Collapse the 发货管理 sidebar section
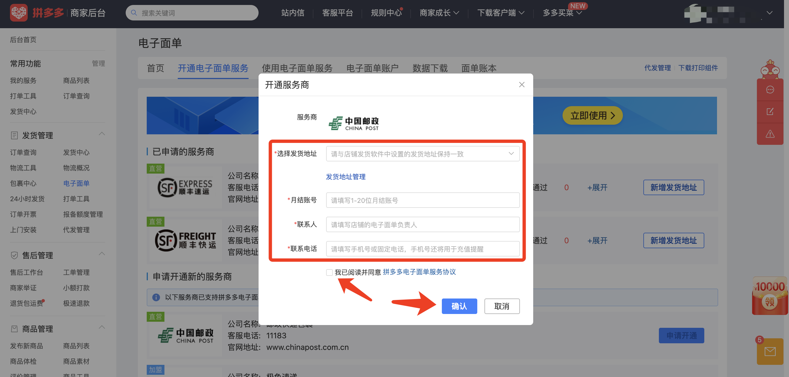Viewport: 789px width, 377px height. [x=102, y=134]
